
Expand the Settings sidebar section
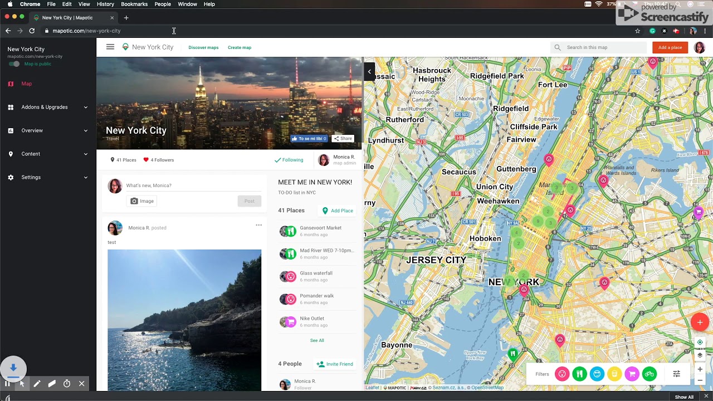tap(48, 177)
